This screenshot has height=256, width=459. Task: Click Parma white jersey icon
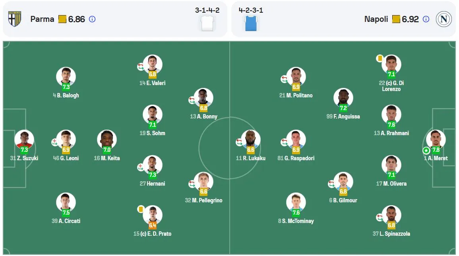[207, 23]
